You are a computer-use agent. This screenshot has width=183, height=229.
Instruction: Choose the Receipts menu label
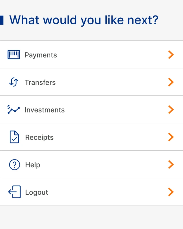click(x=39, y=137)
